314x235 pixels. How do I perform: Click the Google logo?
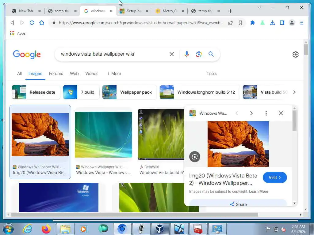[27, 54]
